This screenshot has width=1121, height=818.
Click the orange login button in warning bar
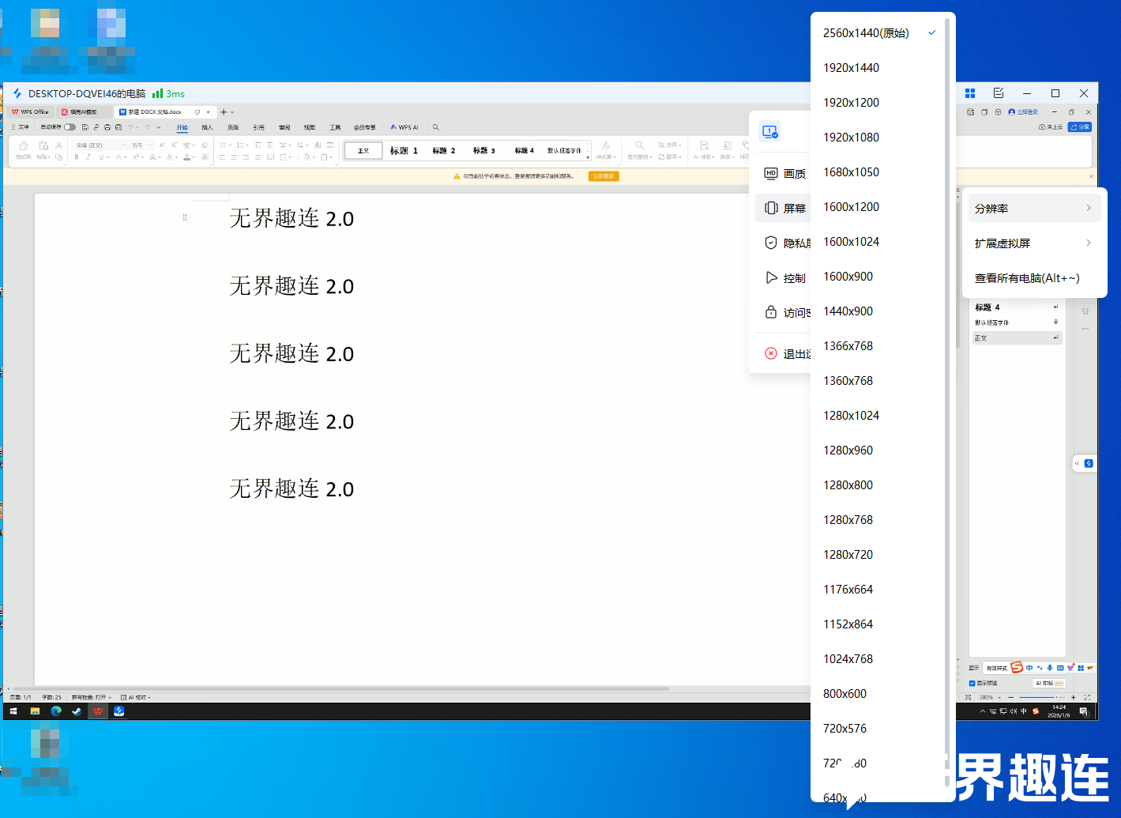click(x=604, y=176)
